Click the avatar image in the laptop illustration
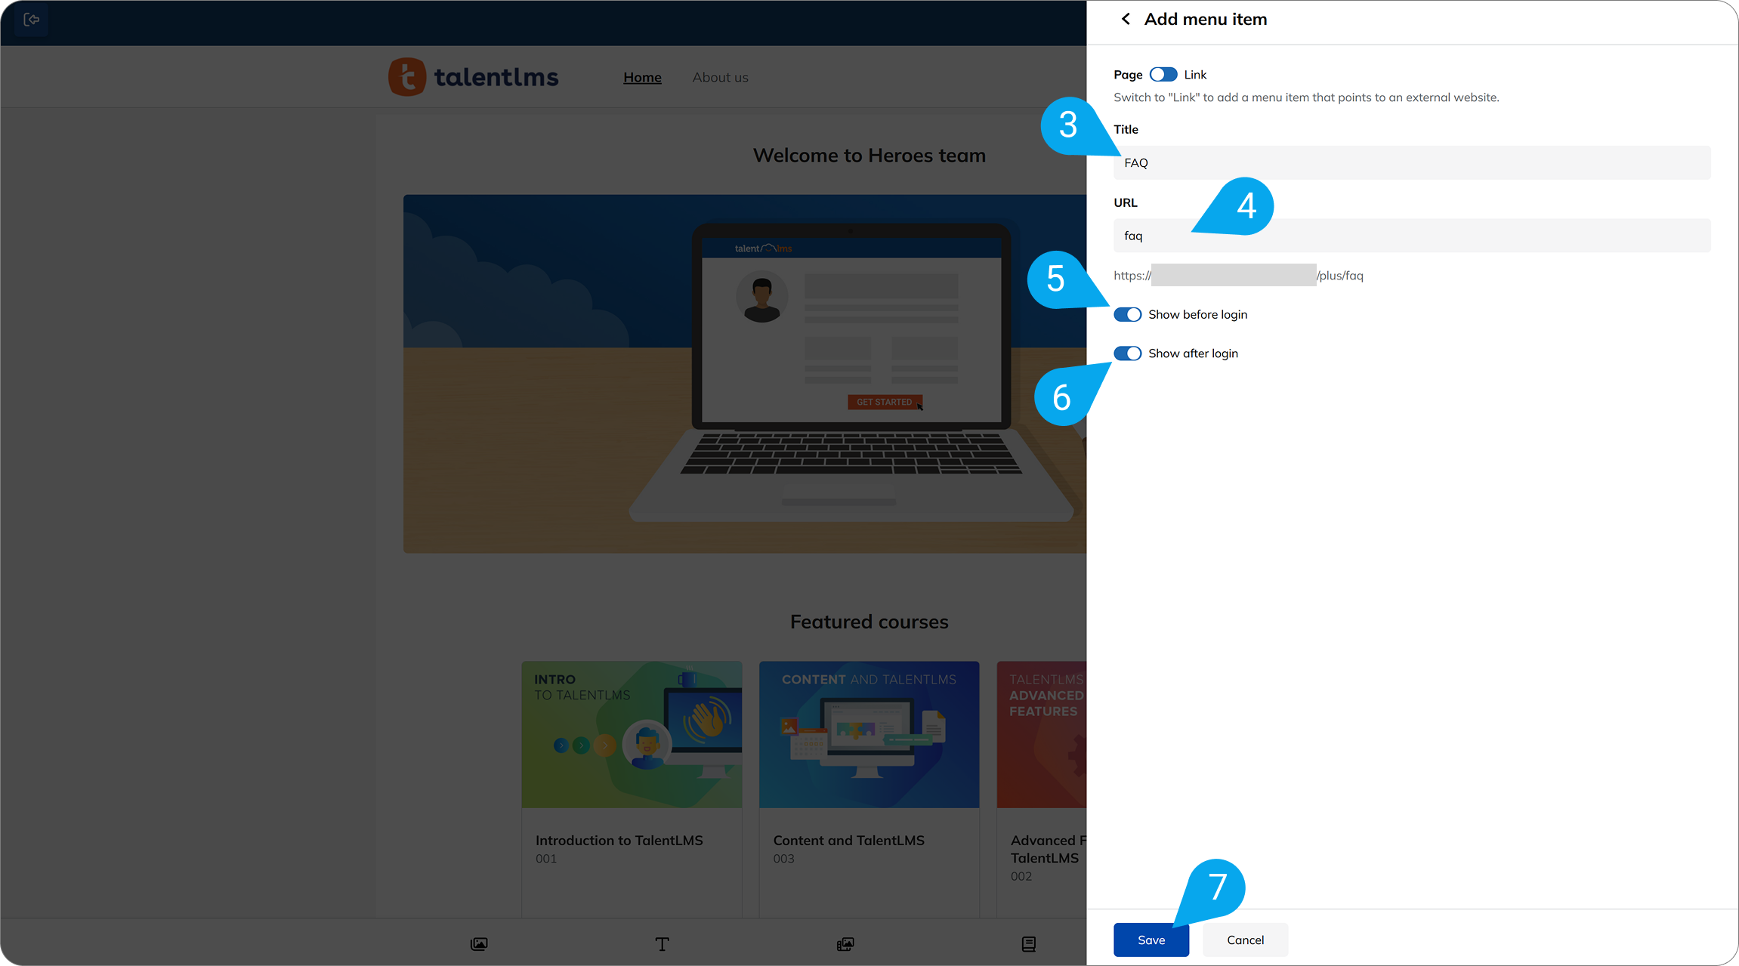Image resolution: width=1739 pixels, height=966 pixels. 761,296
